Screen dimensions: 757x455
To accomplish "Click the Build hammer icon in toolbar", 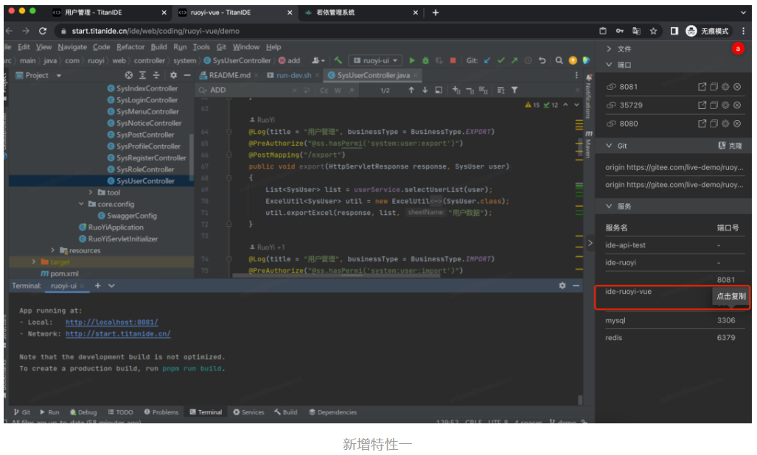I will coord(338,60).
